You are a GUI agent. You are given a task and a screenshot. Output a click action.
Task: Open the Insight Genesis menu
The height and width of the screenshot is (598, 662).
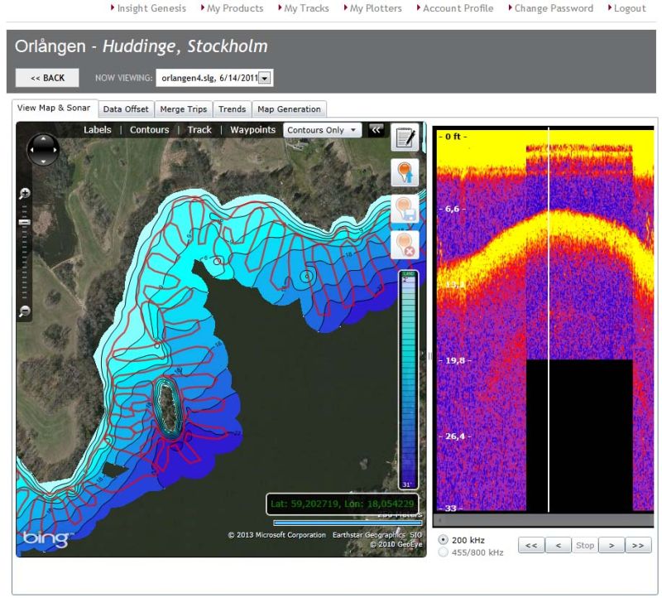point(151,8)
